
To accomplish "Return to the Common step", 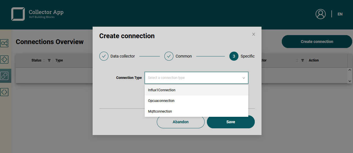I will tap(169, 56).
